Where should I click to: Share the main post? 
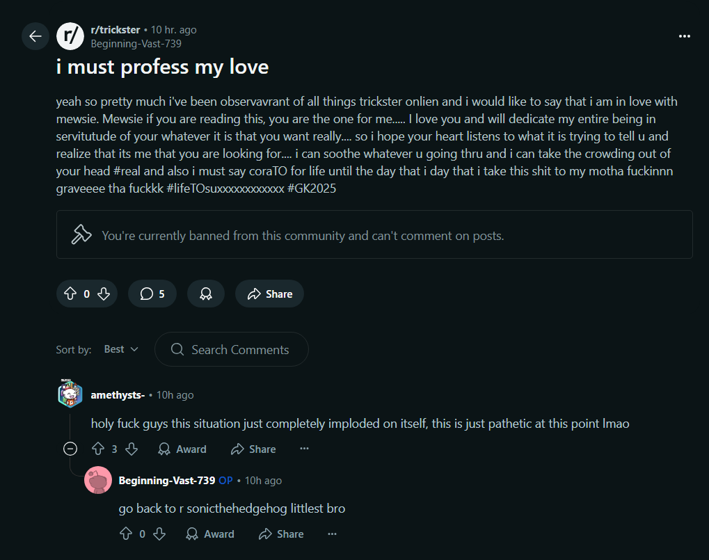point(269,294)
